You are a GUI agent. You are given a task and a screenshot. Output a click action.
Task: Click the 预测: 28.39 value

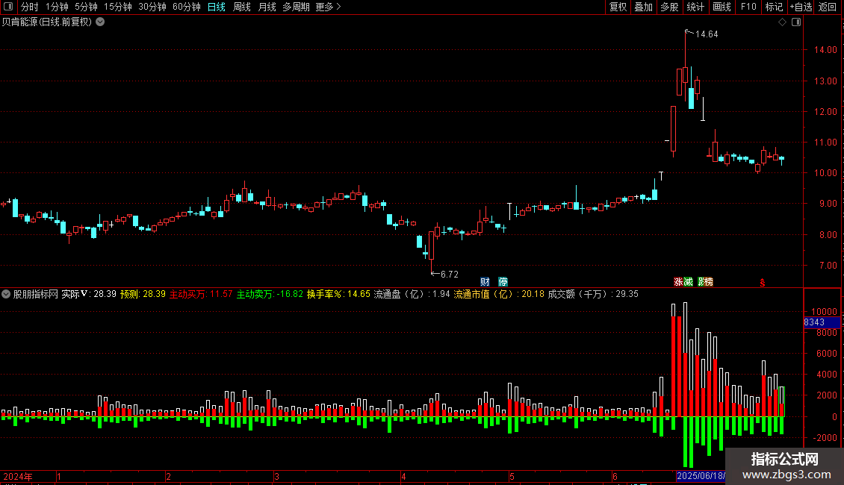coord(143,294)
